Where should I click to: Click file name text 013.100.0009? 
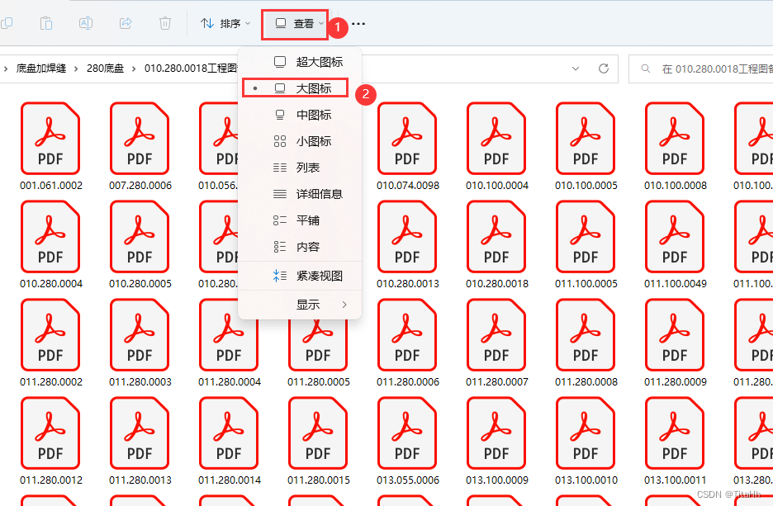(x=497, y=480)
